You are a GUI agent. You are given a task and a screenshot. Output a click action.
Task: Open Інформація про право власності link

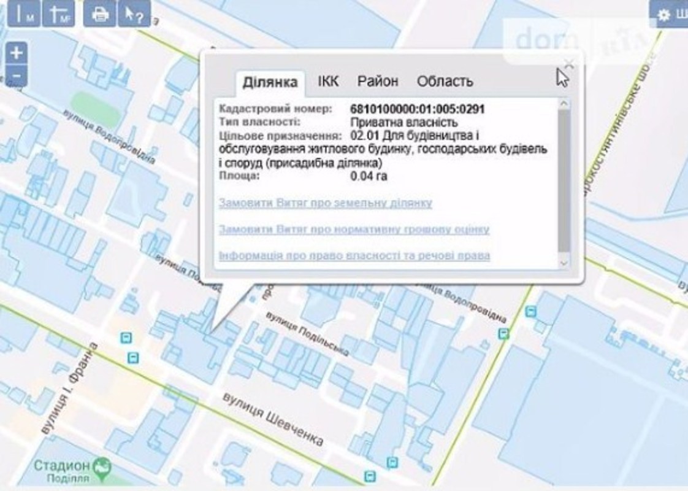(354, 255)
